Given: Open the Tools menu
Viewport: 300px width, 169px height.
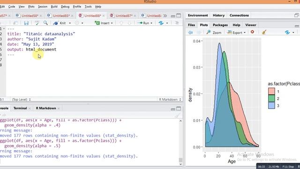Looking at the screenshot, I should tap(88, 7).
